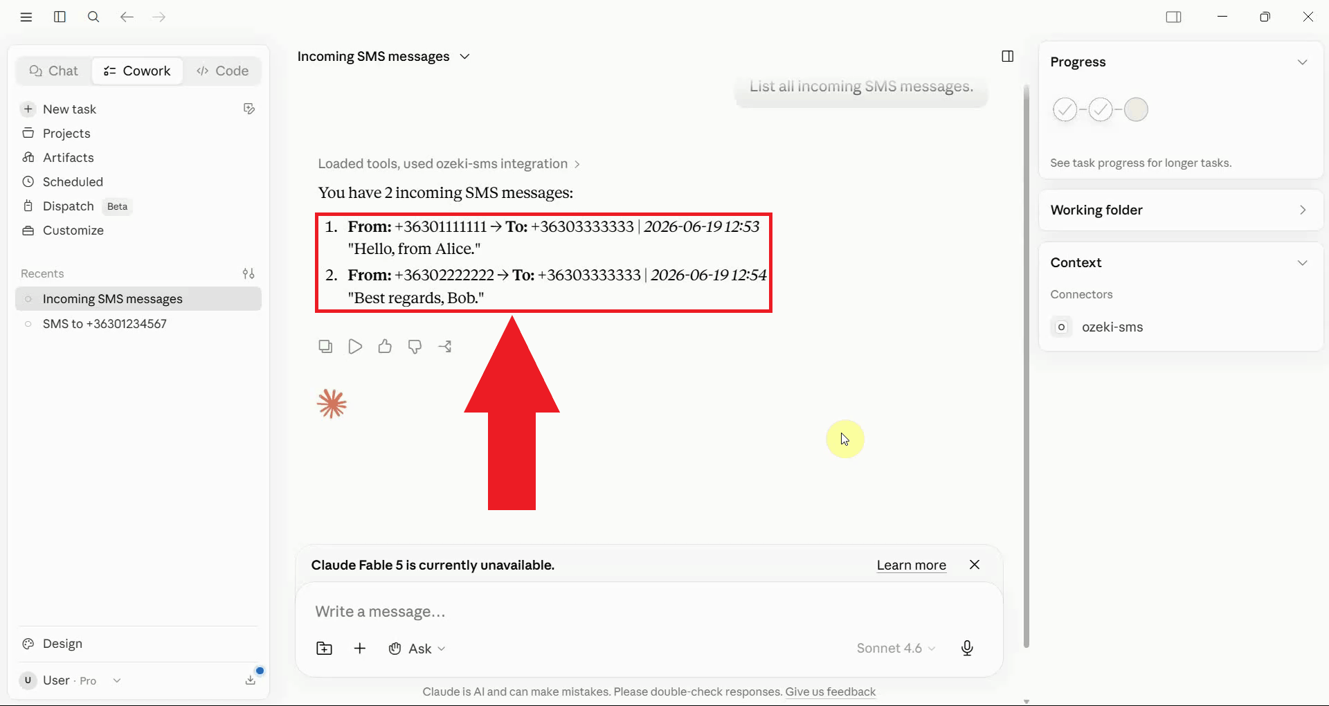Select the Cowork tab

(137, 71)
